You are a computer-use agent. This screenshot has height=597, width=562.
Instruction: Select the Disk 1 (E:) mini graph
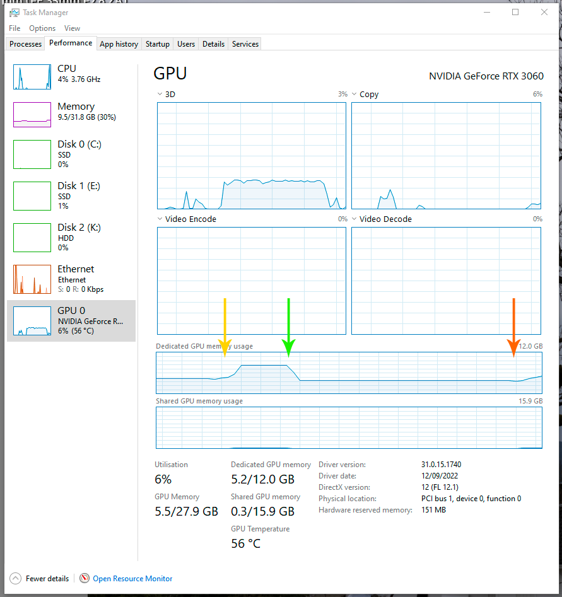32,195
